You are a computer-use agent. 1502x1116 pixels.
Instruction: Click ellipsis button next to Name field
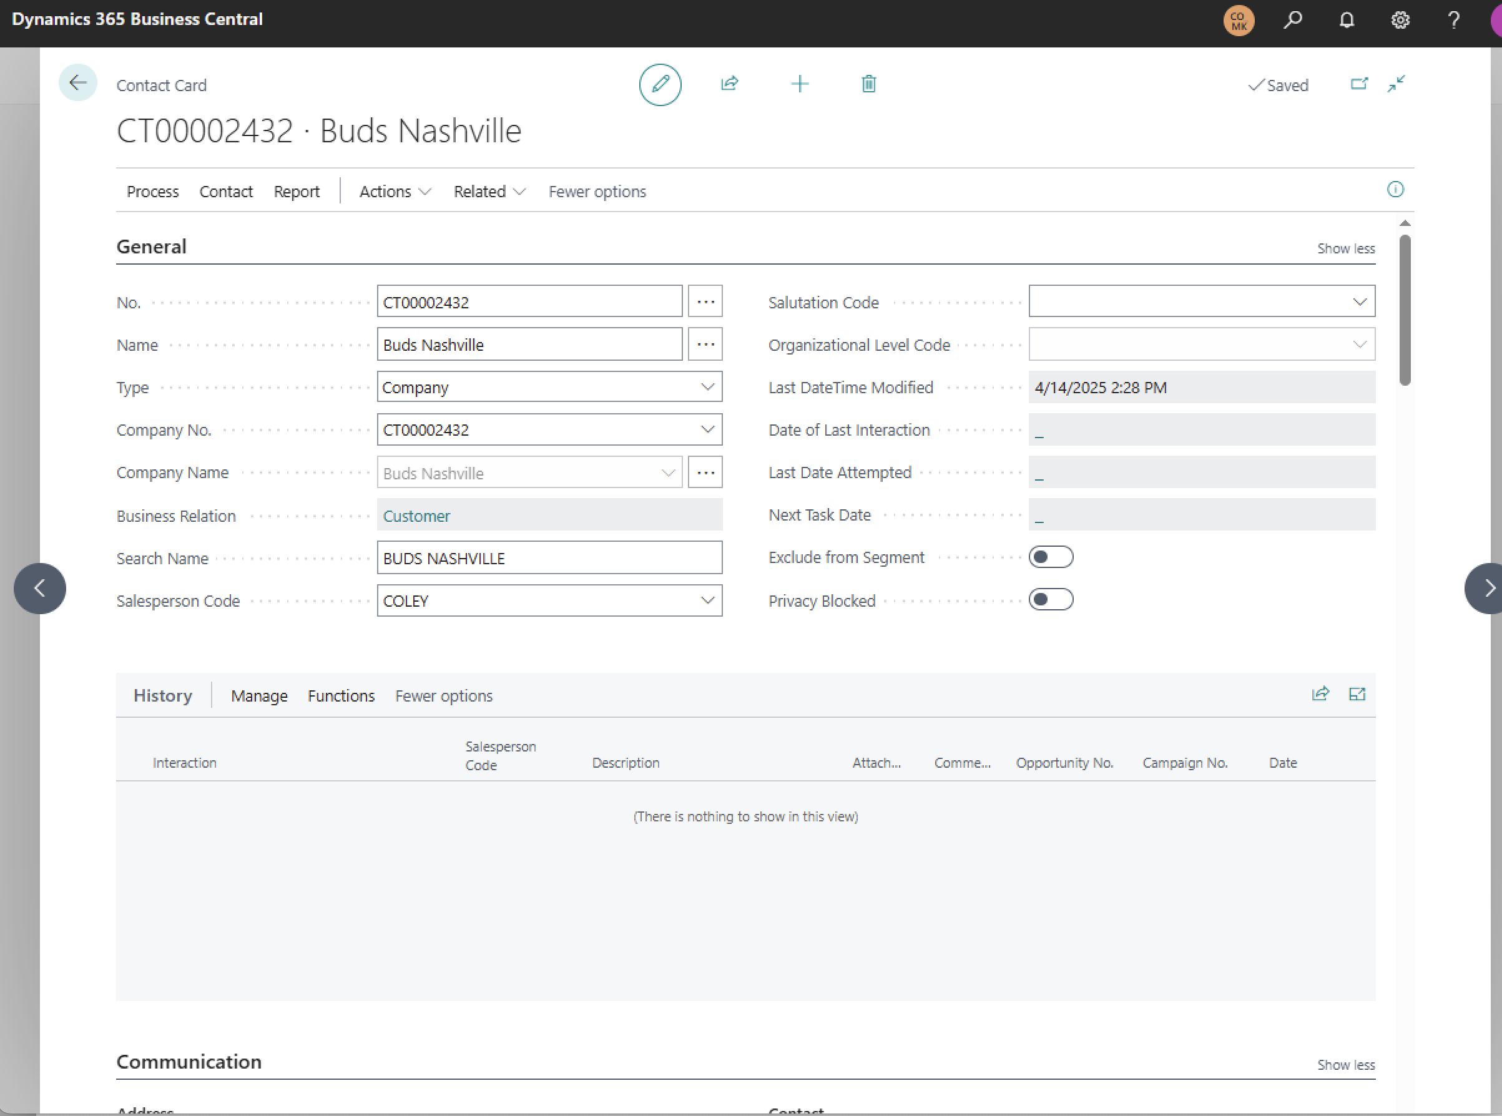pyautogui.click(x=705, y=344)
